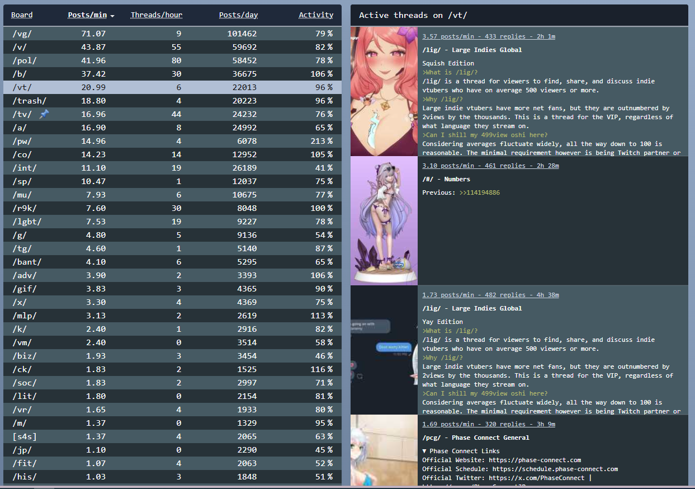Select the /g/ board row
This screenshot has height=489, width=695.
(172, 235)
